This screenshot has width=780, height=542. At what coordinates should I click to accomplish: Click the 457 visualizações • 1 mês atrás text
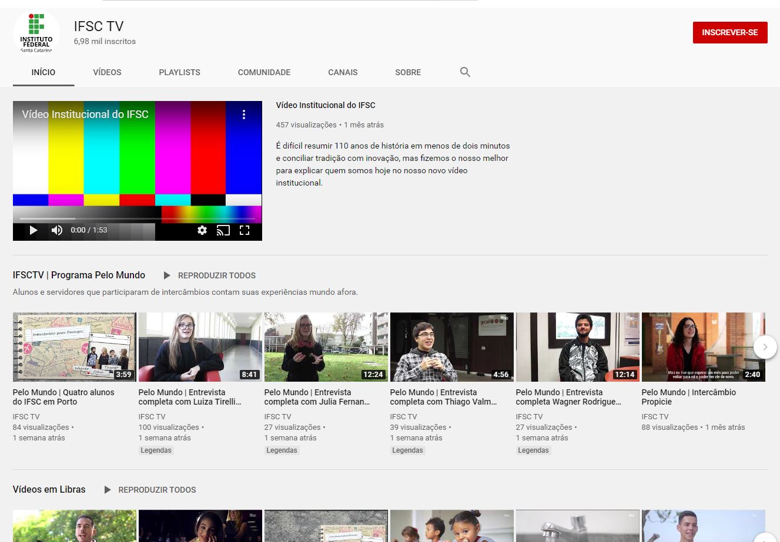pyautogui.click(x=330, y=124)
